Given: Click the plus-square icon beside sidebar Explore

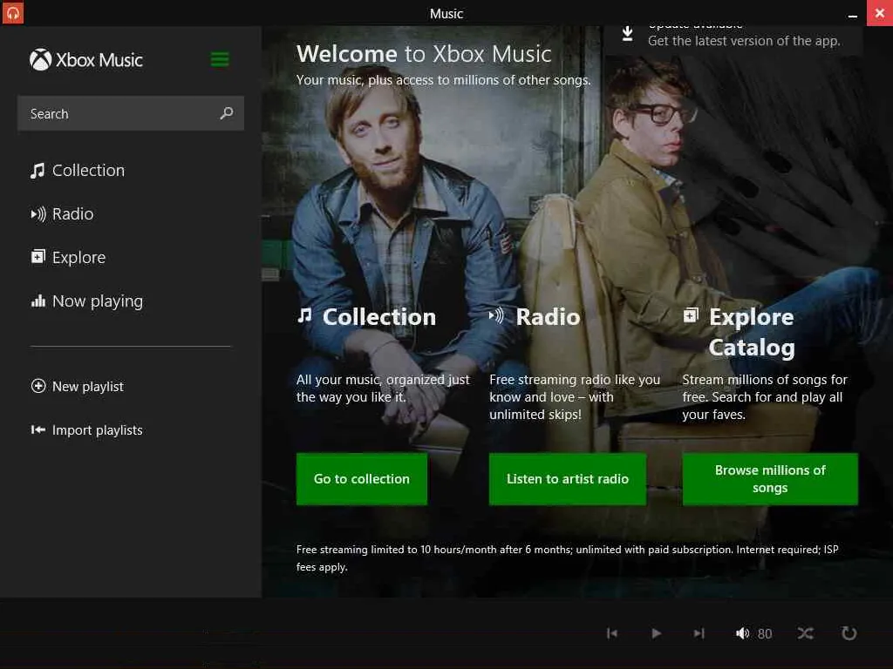Looking at the screenshot, I should (x=37, y=257).
